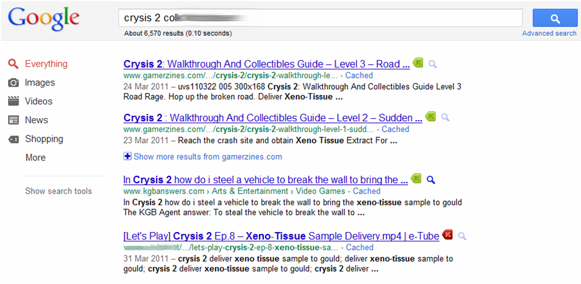This screenshot has width=581, height=284.
Task: Preview e-Tube result with magnifier icon
Action: coord(462,236)
